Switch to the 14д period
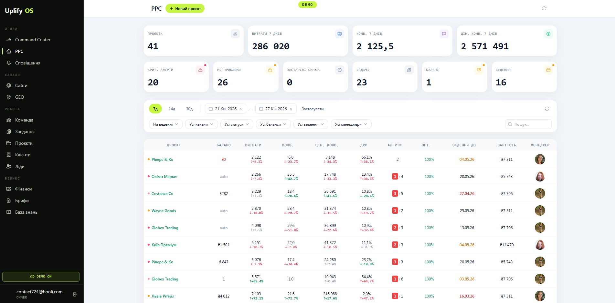The width and height of the screenshot is (615, 303). 172,109
